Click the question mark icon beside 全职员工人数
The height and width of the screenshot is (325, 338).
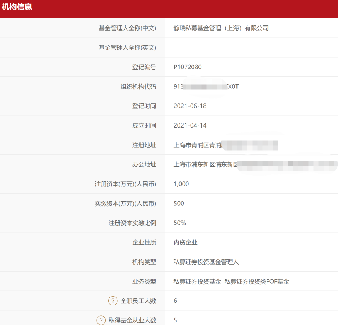click(x=101, y=300)
